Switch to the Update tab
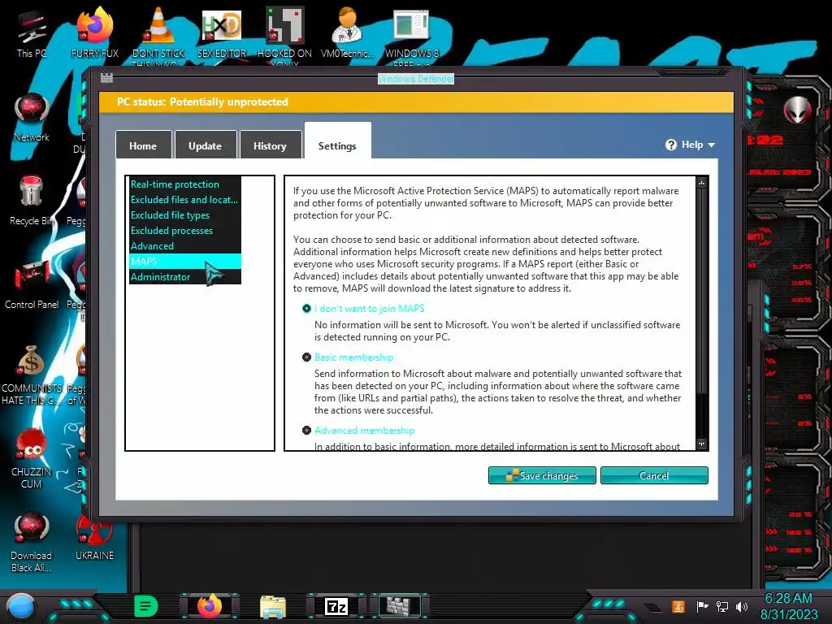This screenshot has height=624, width=832. click(x=206, y=145)
